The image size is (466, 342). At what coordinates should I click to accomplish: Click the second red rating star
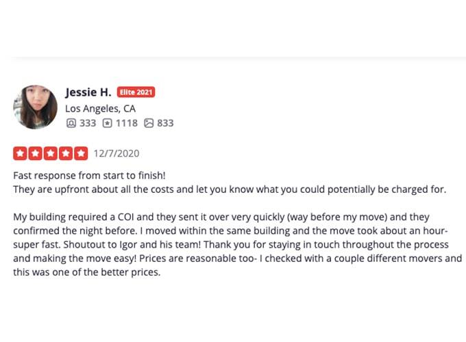click(x=36, y=153)
